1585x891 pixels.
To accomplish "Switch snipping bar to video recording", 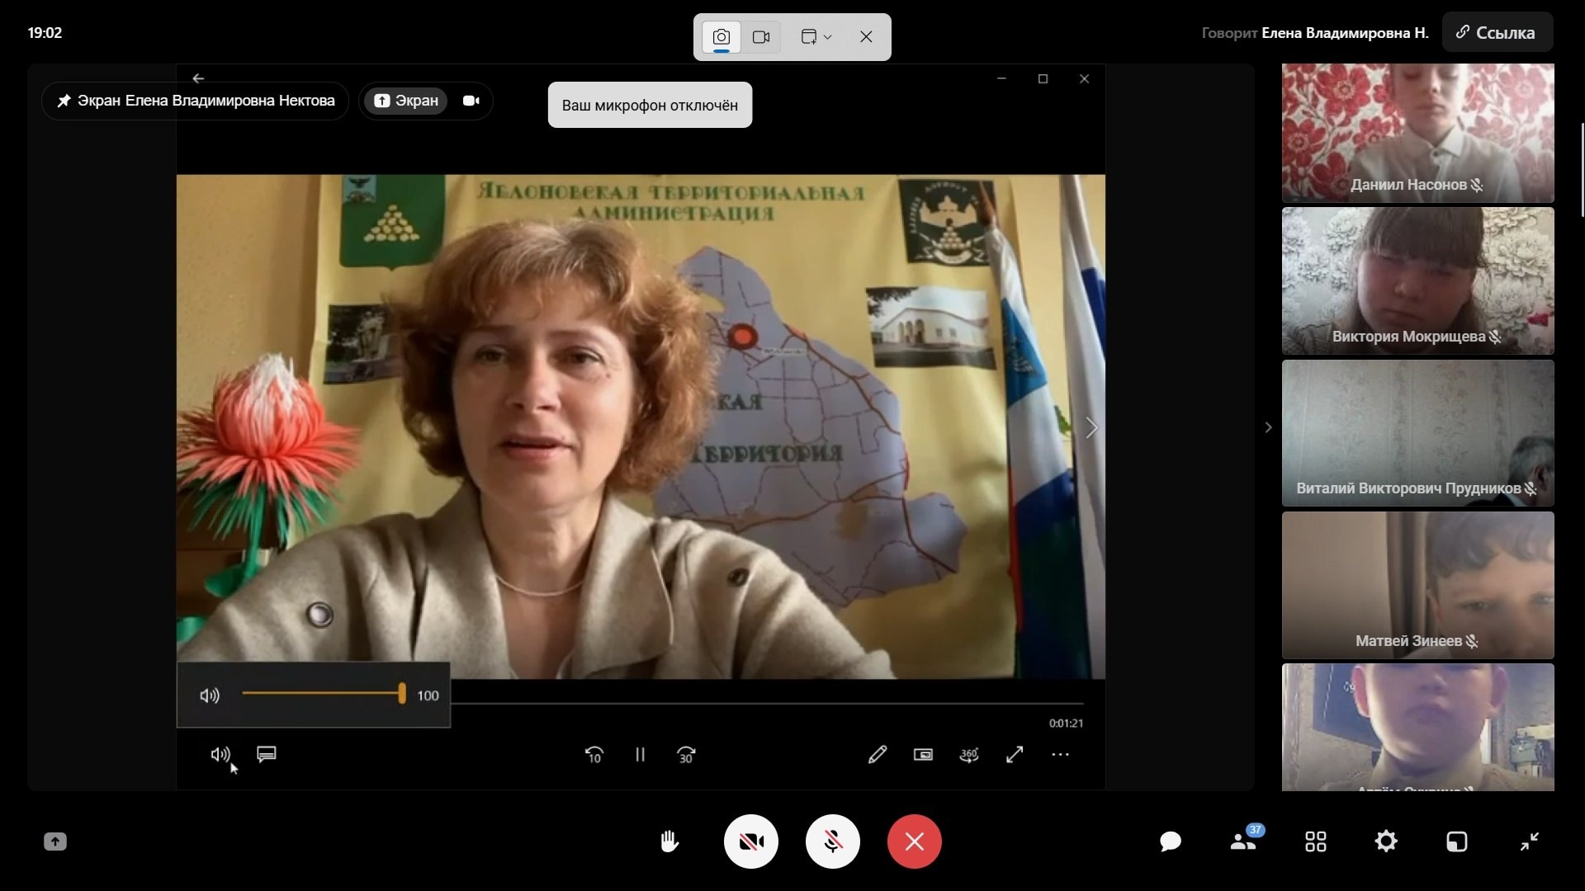I will 761,37.
